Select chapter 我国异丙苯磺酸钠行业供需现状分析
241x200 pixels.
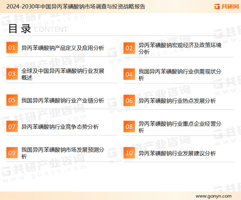click(x=180, y=75)
